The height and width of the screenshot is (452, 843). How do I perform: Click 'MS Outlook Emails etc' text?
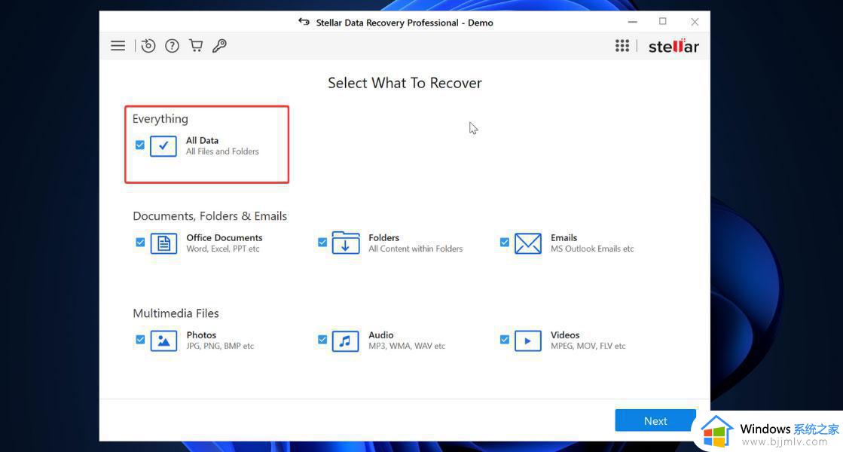pyautogui.click(x=592, y=249)
